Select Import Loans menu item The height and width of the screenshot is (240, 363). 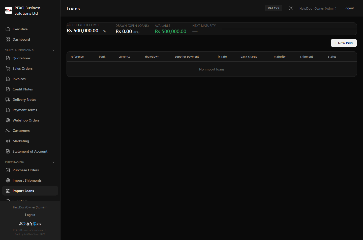pos(30,191)
